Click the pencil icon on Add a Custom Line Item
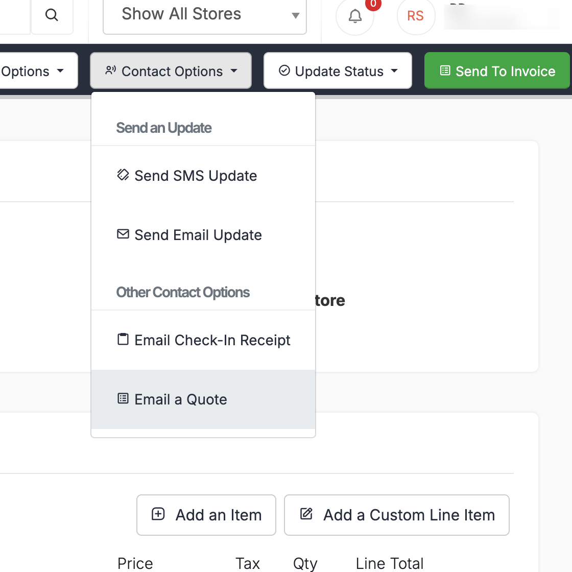 pos(306,514)
